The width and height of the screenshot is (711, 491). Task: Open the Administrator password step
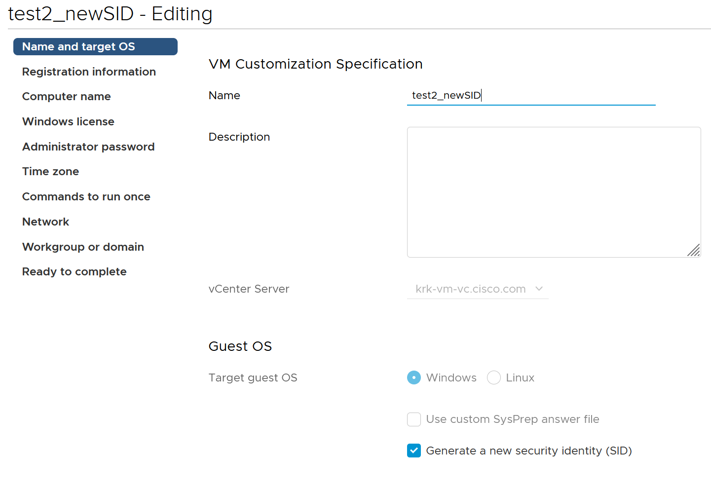[x=88, y=147]
